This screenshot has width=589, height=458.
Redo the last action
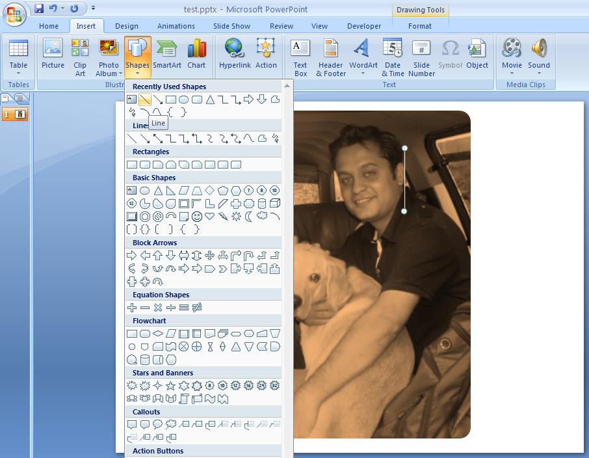[75, 8]
